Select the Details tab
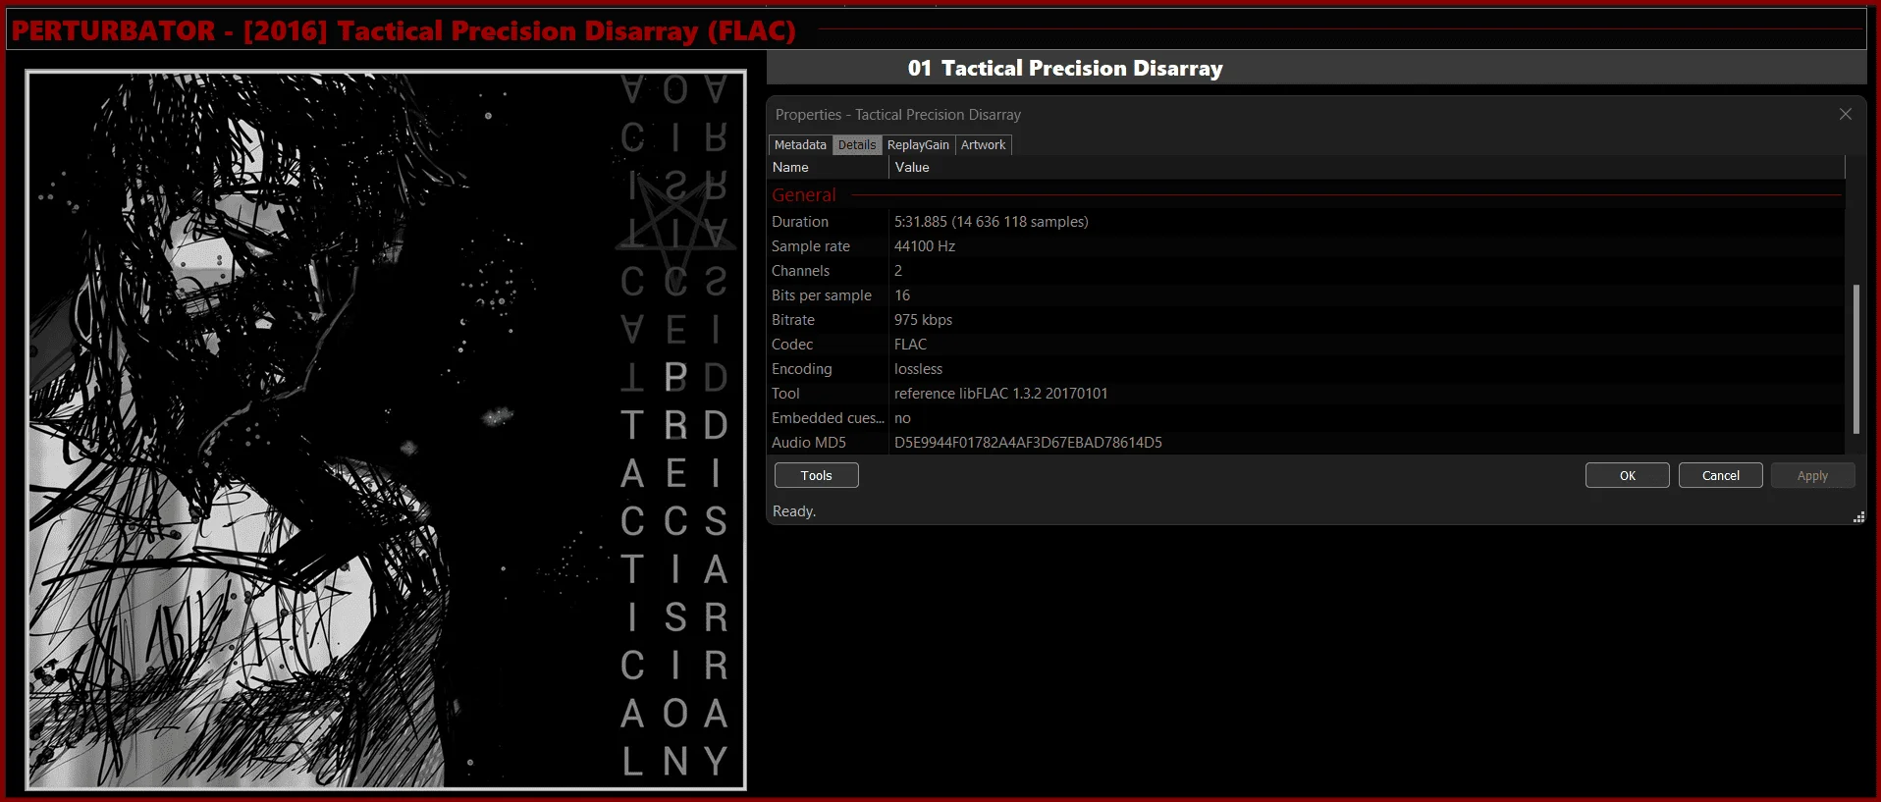The width and height of the screenshot is (1881, 802). click(857, 145)
